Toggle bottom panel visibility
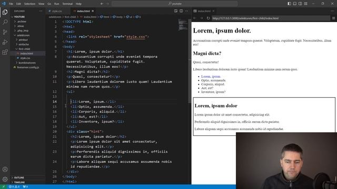This screenshot has width=337, height=189. [295, 4]
